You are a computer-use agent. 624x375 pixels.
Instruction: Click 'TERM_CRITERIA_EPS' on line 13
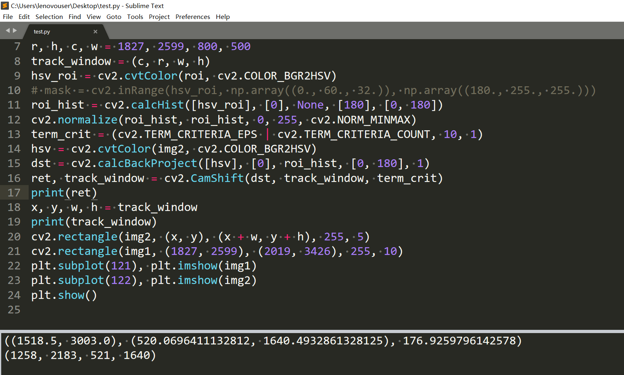201,134
